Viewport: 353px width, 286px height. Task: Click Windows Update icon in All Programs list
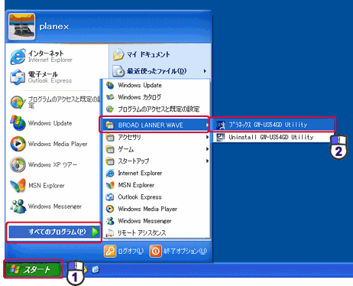[x=110, y=86]
